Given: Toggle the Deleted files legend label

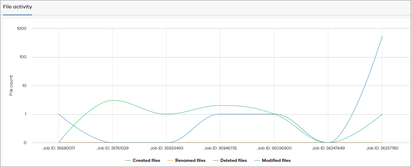Looking at the screenshot, I should 233,160.
